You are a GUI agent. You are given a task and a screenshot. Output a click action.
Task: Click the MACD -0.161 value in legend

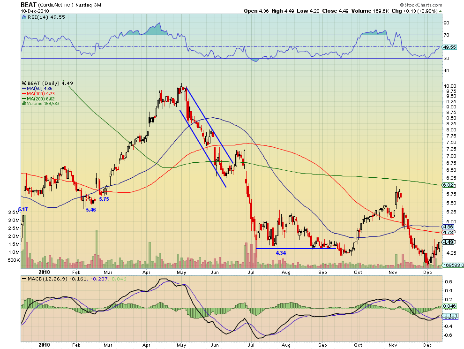tap(78, 279)
